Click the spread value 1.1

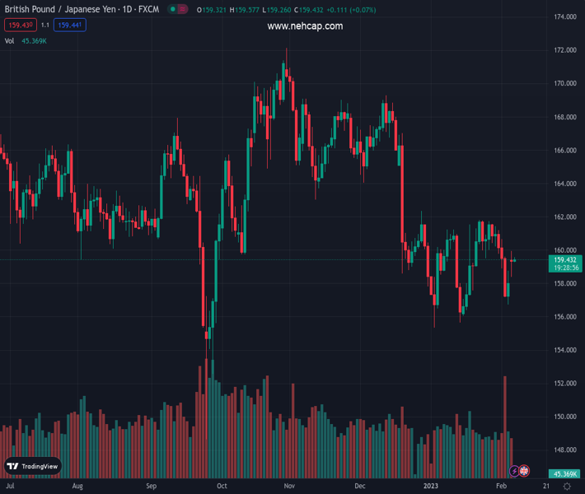pyautogui.click(x=45, y=26)
